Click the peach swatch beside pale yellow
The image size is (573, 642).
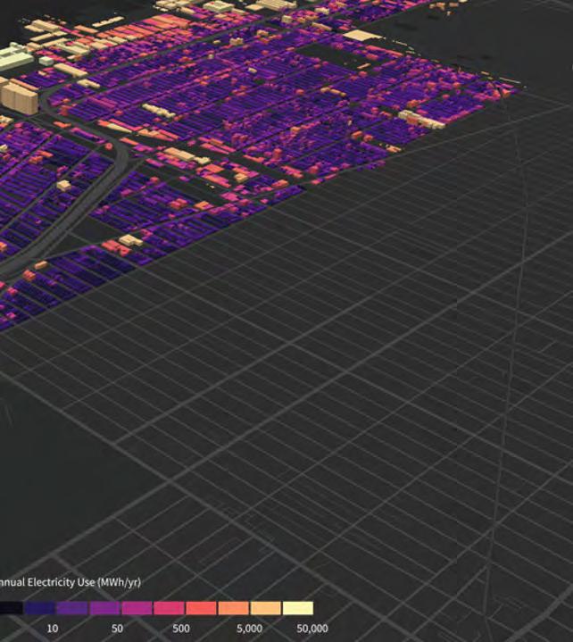[x=266, y=607]
